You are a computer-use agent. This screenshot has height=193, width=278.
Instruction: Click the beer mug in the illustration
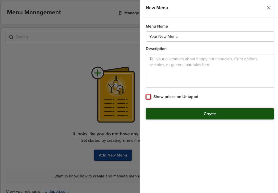coord(120,90)
